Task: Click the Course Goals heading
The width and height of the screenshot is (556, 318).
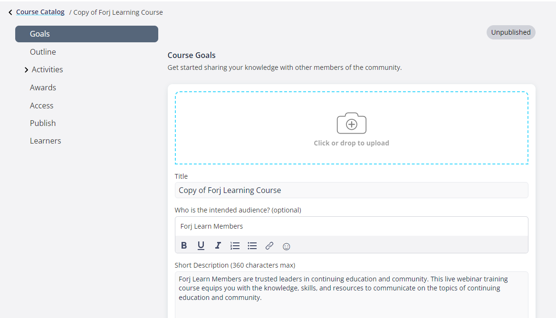Action: tap(192, 55)
